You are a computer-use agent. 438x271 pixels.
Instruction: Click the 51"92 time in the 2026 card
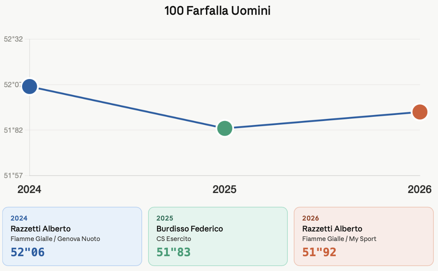pos(320,252)
